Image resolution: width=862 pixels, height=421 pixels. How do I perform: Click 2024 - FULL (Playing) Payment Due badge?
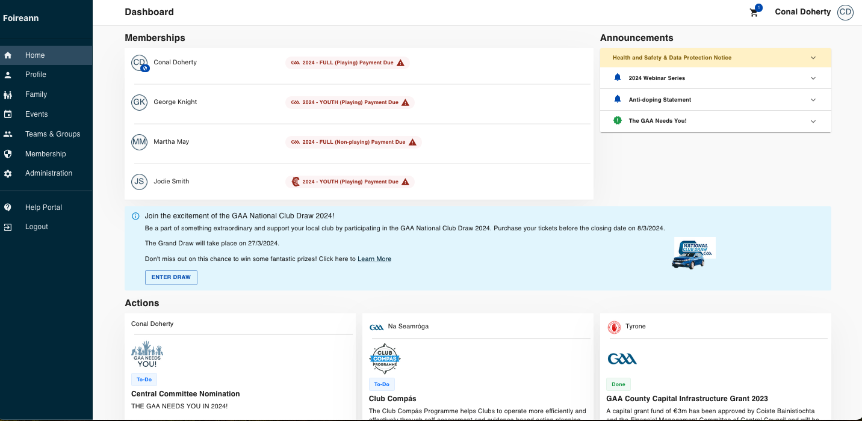pyautogui.click(x=347, y=63)
